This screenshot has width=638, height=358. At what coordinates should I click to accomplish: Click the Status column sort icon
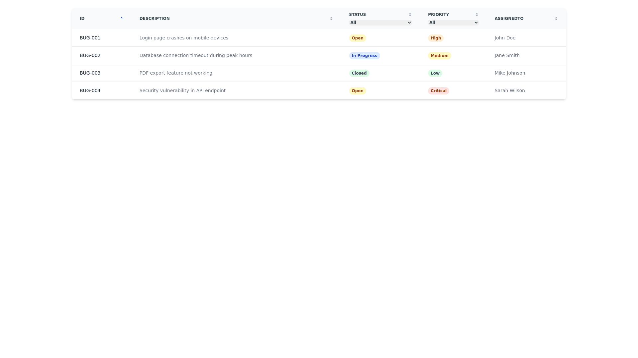[410, 15]
